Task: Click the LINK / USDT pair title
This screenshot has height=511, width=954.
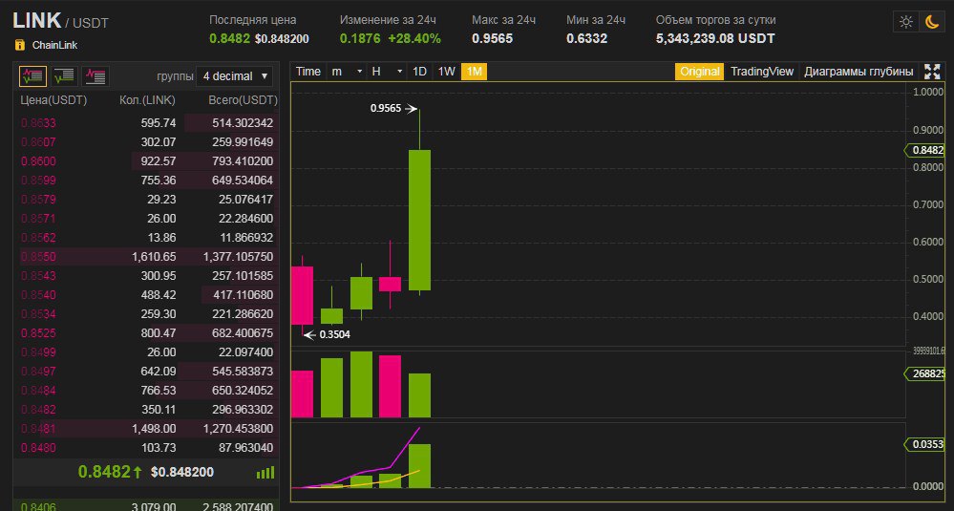Action: tap(60, 21)
